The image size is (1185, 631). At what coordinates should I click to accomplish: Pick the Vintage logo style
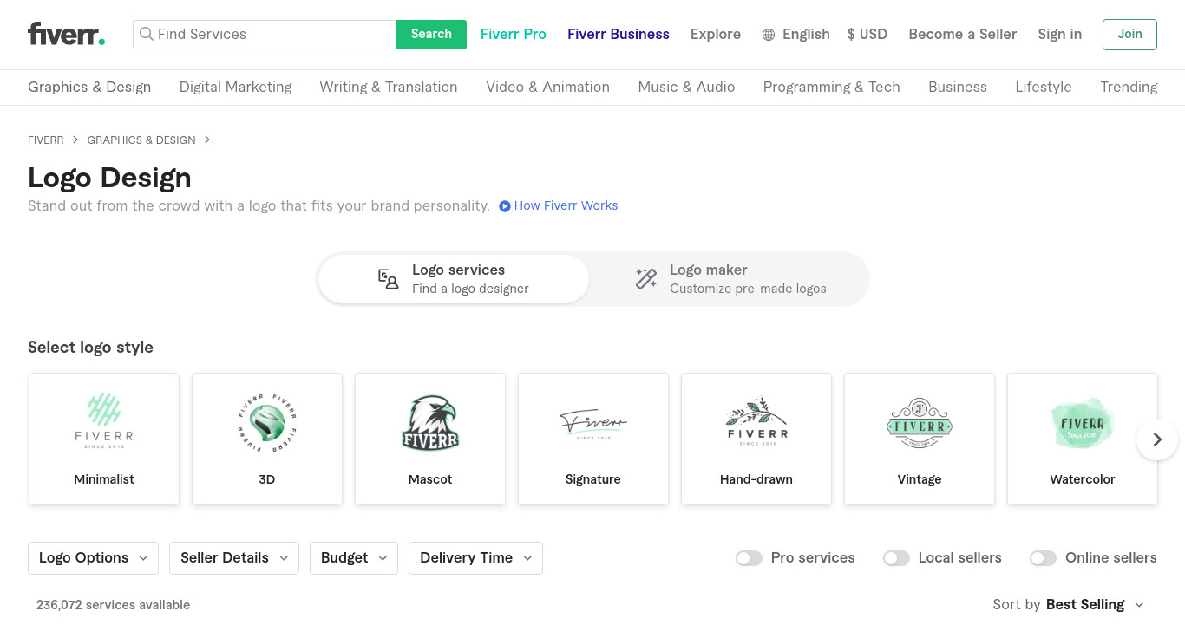920,439
